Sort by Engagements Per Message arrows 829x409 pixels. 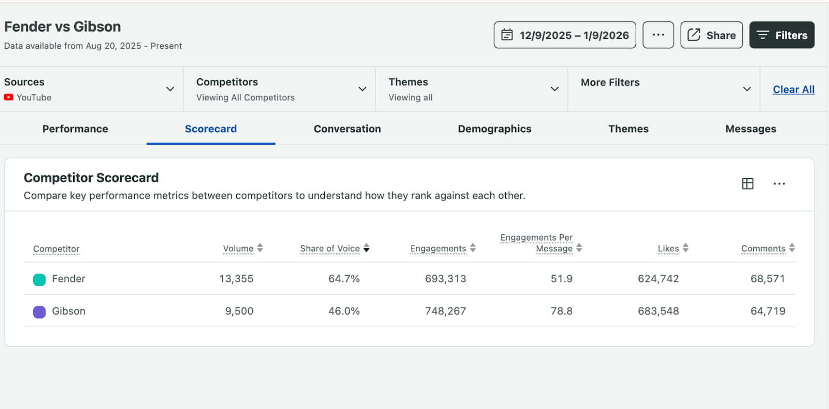(x=579, y=248)
